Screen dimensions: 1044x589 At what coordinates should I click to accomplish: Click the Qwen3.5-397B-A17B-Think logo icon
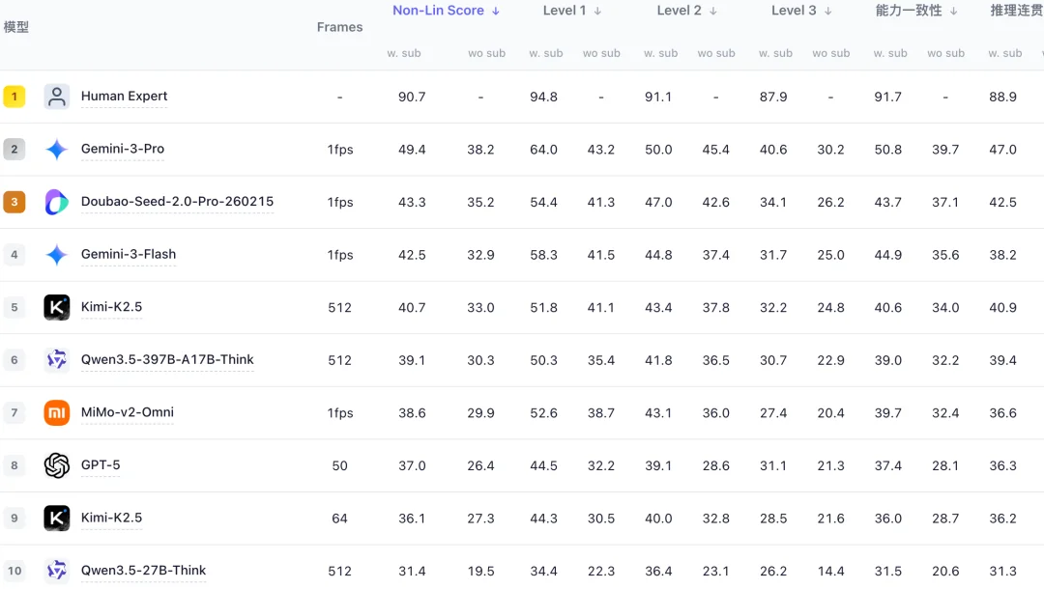click(x=57, y=360)
